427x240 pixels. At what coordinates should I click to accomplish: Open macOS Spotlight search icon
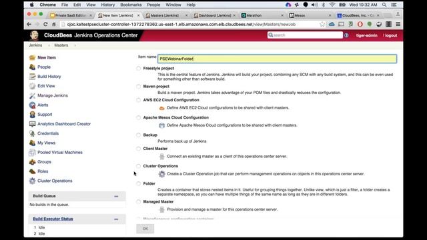384,5
